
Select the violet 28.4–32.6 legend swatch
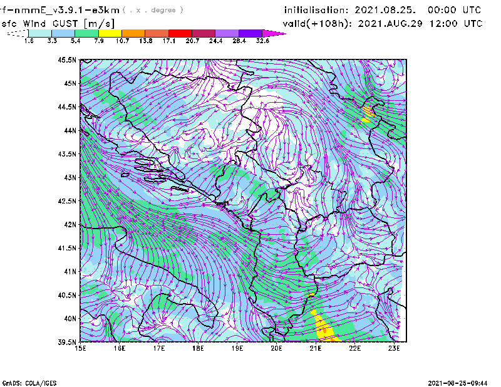[x=250, y=33]
